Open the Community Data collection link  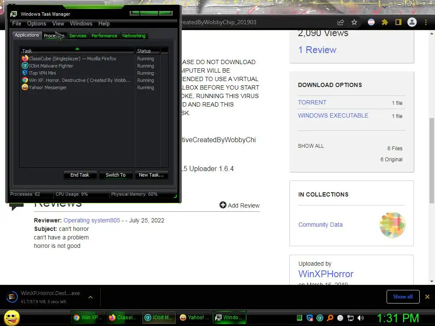click(x=320, y=225)
